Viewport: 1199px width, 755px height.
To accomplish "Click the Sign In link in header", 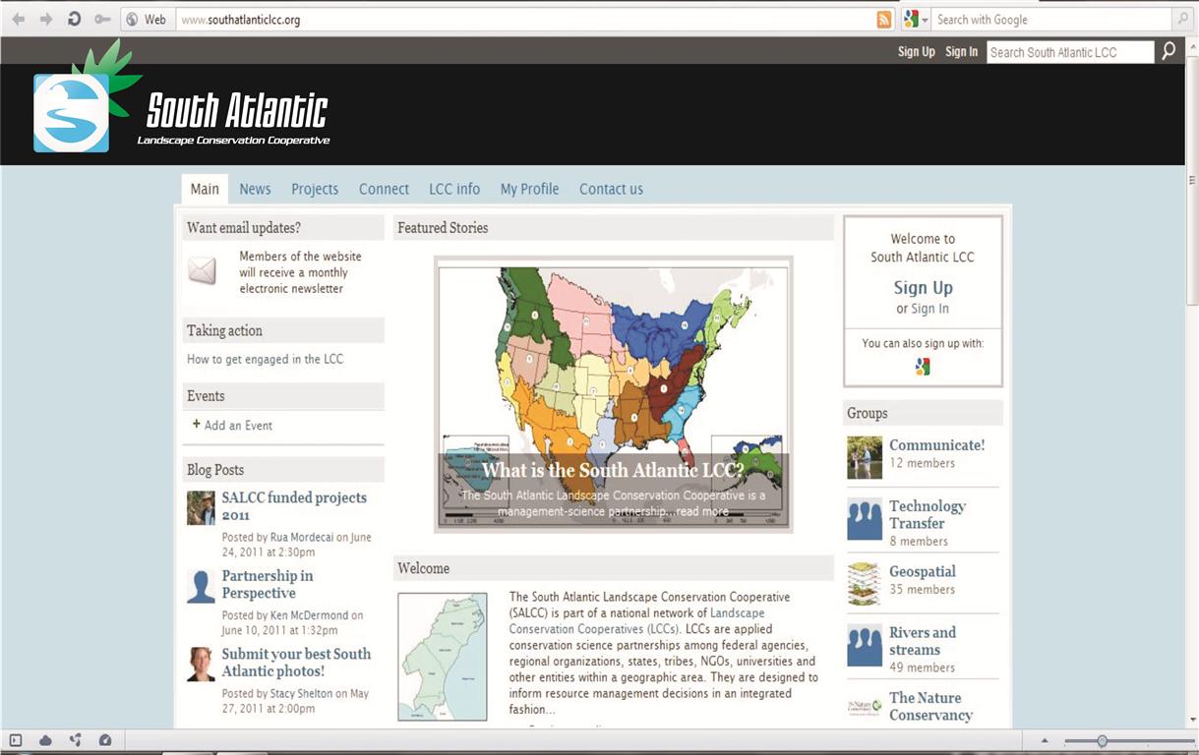I will click(x=961, y=52).
